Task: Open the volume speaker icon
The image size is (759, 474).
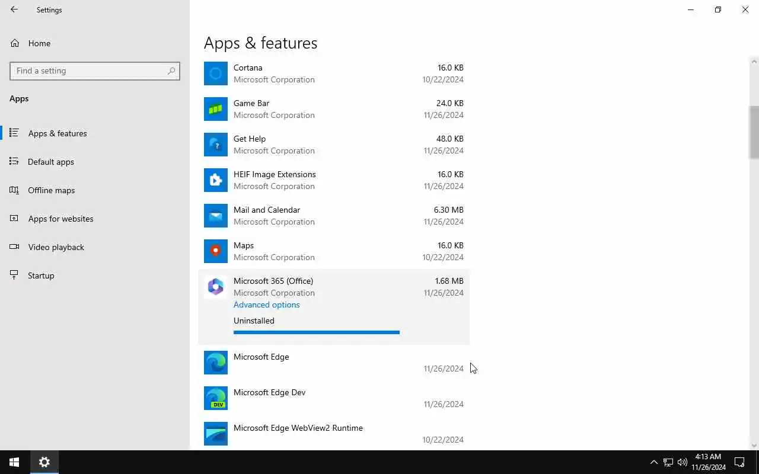Action: tap(683, 462)
